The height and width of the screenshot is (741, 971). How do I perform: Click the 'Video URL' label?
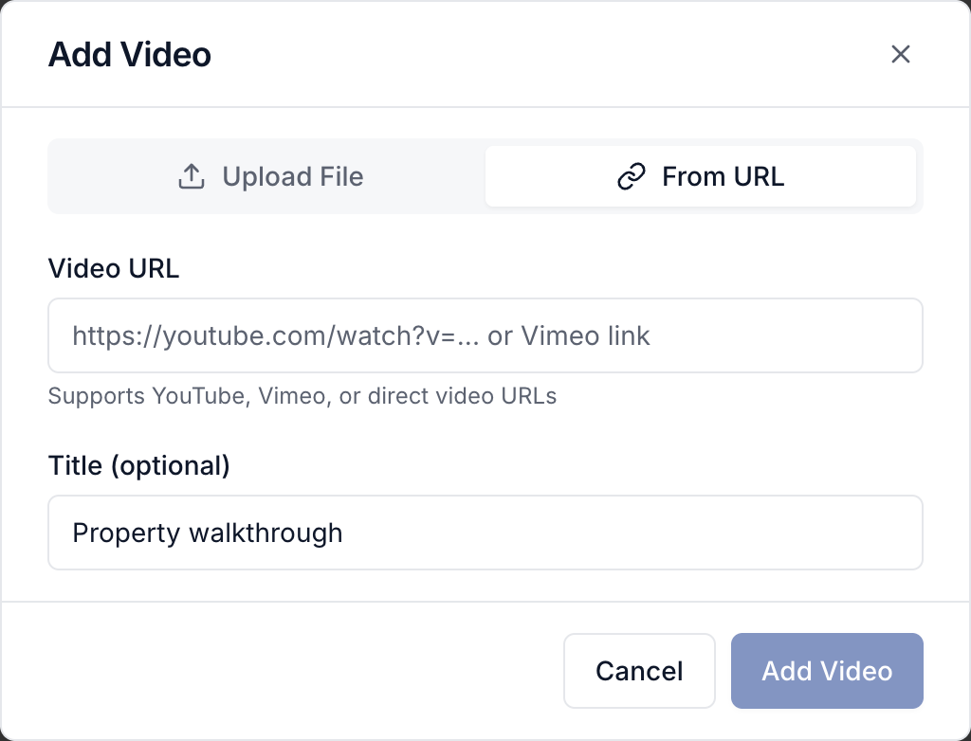point(114,269)
